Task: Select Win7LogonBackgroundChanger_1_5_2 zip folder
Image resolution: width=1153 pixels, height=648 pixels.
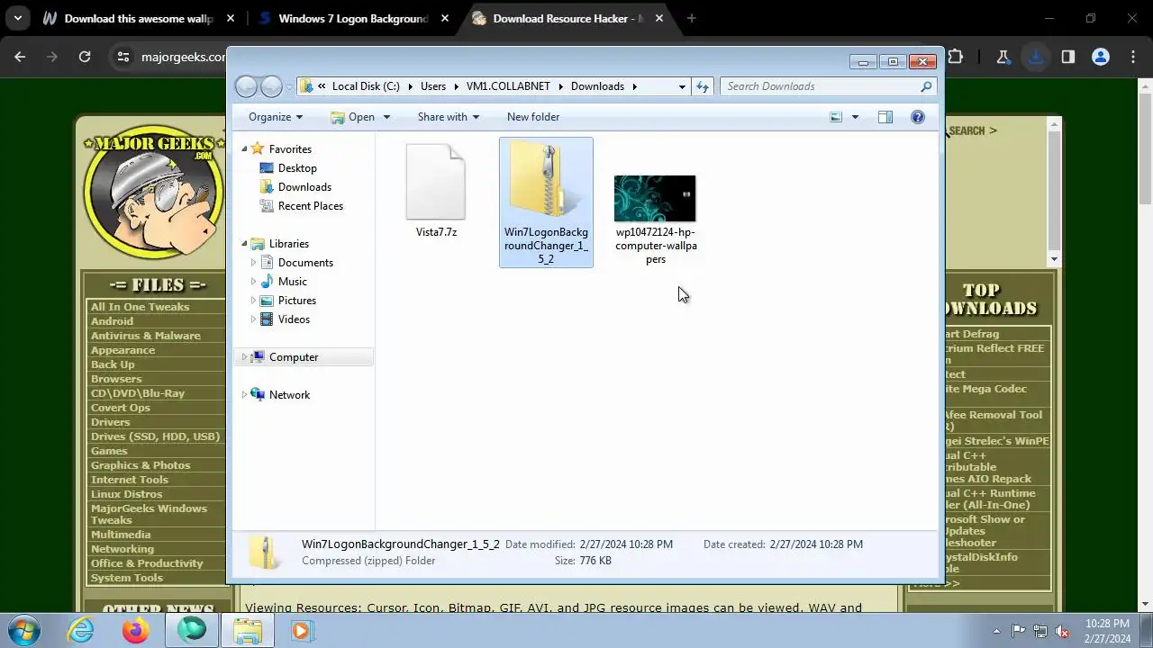Action: 546,202
